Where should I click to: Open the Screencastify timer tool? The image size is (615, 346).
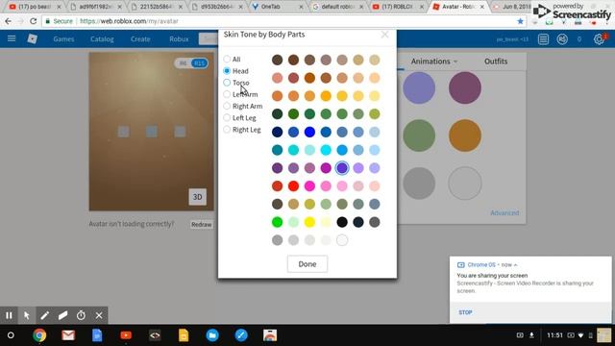(81, 315)
